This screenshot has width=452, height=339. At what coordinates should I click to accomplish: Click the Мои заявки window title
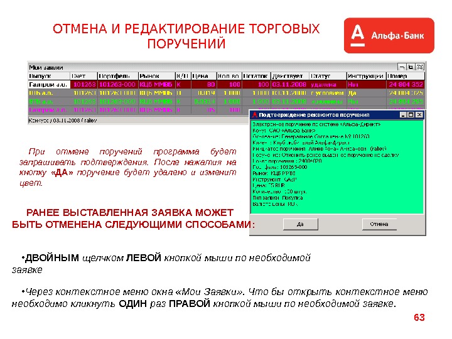click(x=46, y=67)
